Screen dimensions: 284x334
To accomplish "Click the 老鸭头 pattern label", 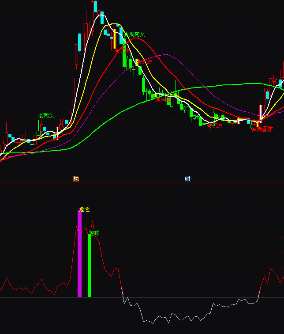I will click(46, 116).
